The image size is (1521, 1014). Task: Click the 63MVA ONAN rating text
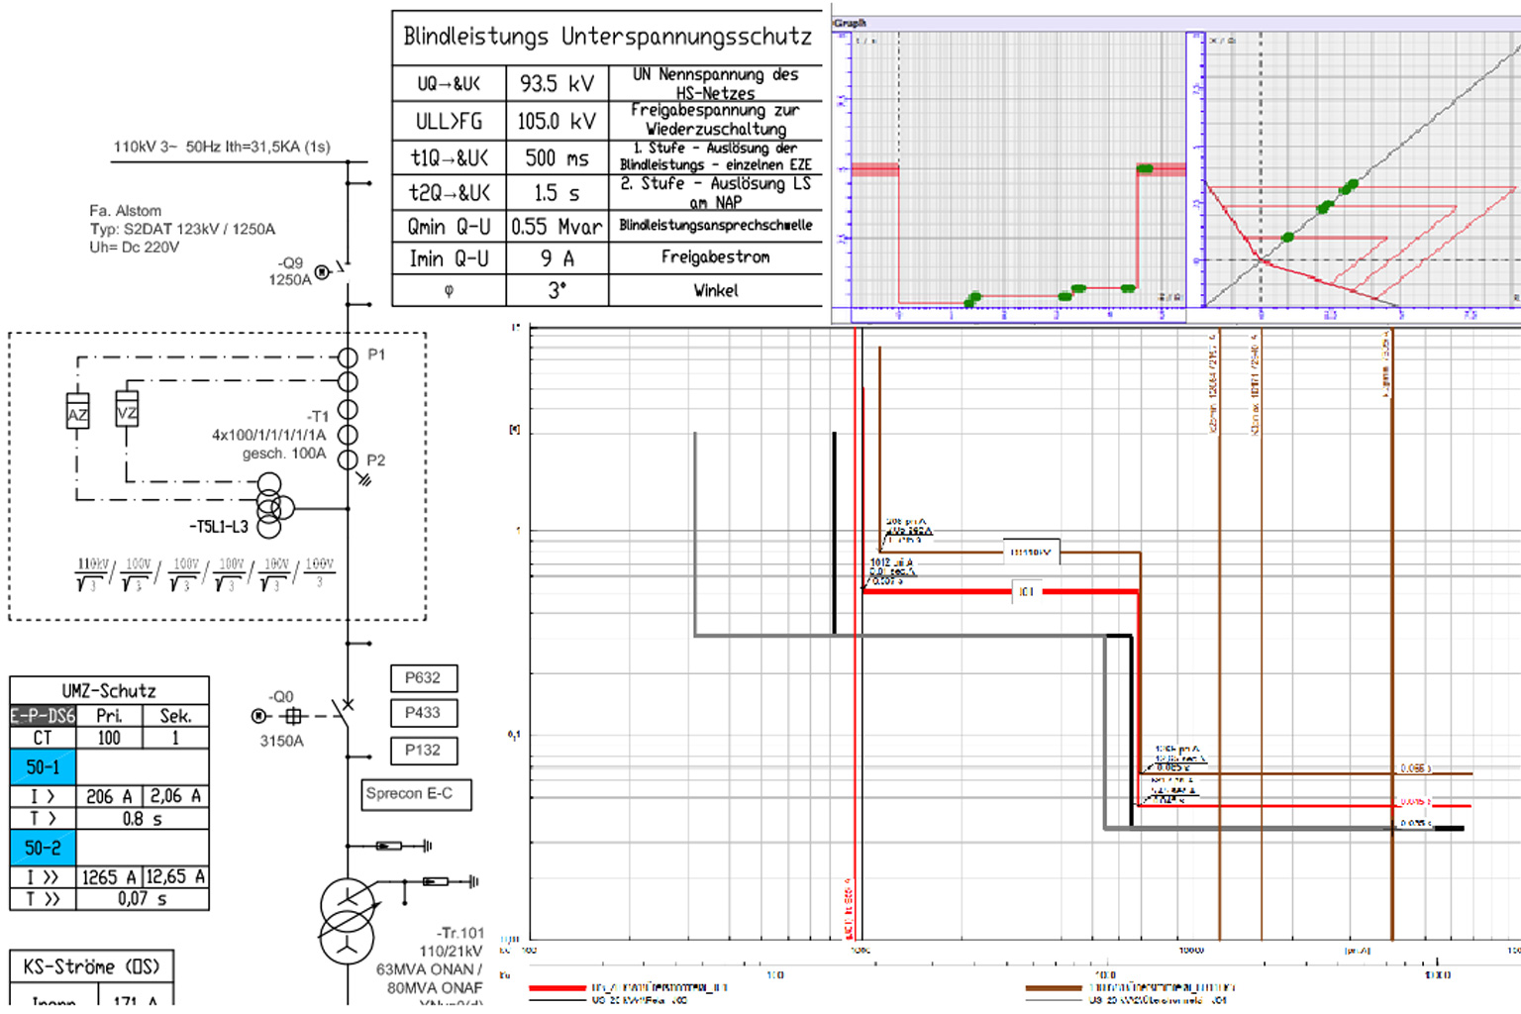pos(429,969)
